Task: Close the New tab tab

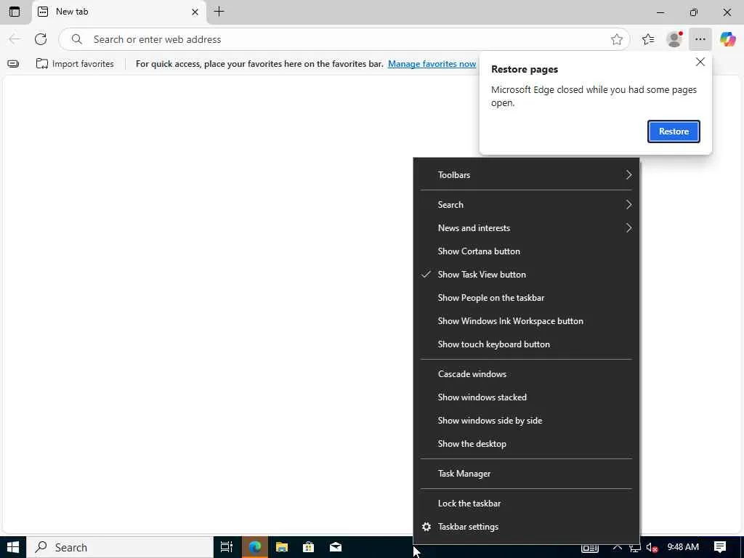Action: click(x=195, y=12)
